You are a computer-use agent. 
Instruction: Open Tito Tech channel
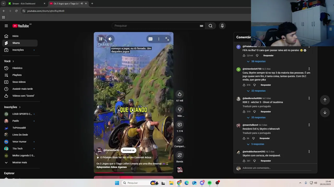20,149
